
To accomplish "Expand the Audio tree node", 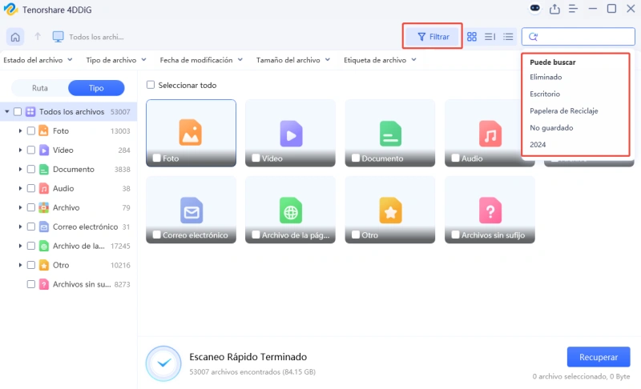I will [19, 188].
